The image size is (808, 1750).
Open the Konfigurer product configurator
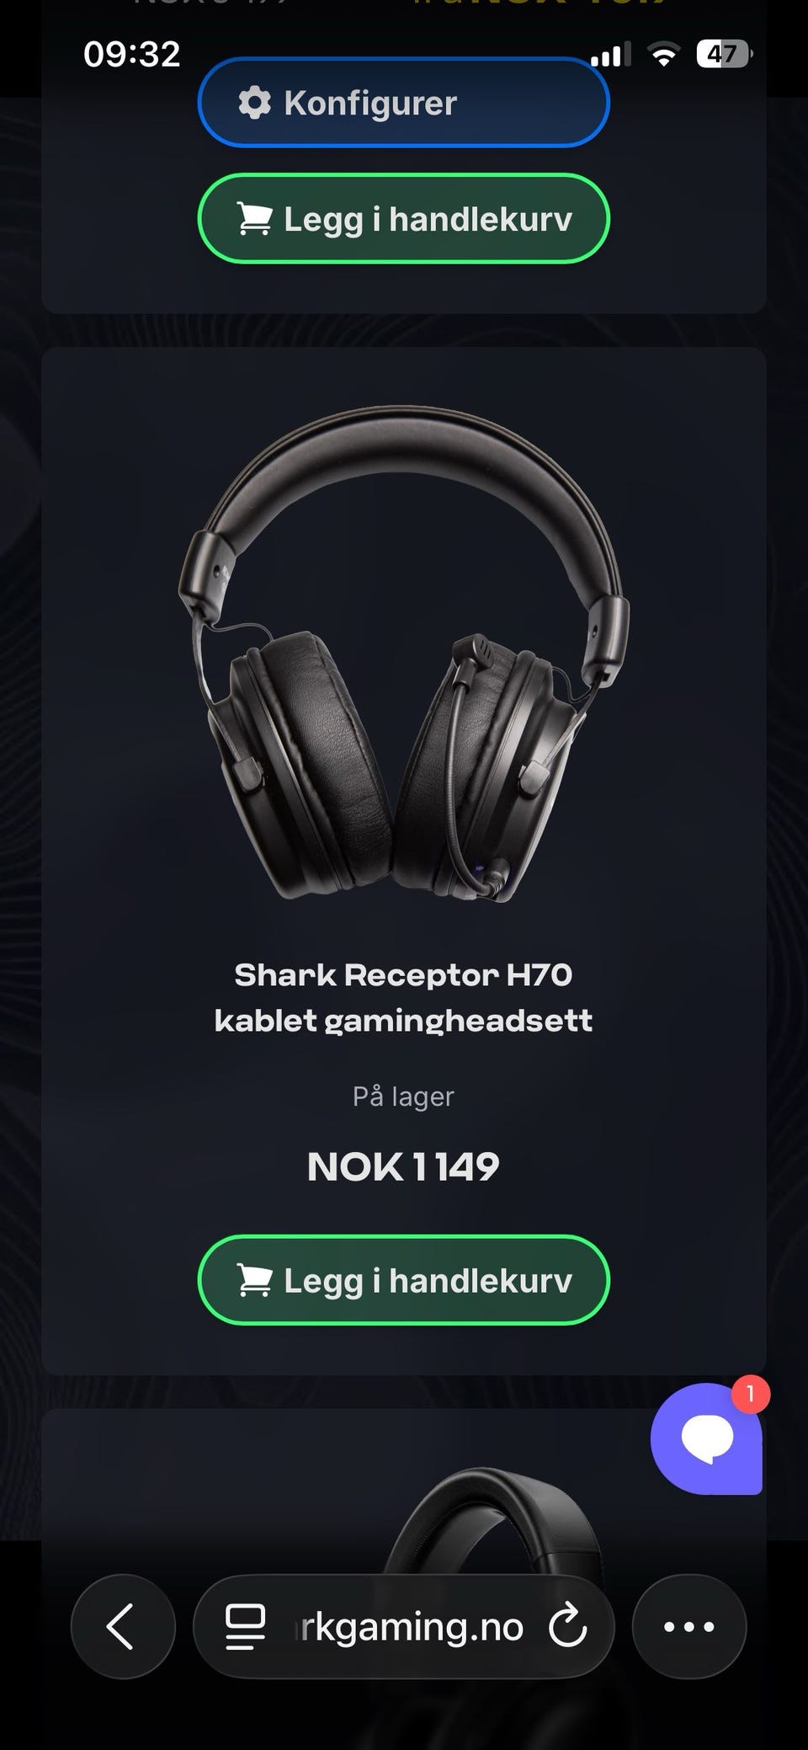coord(403,103)
